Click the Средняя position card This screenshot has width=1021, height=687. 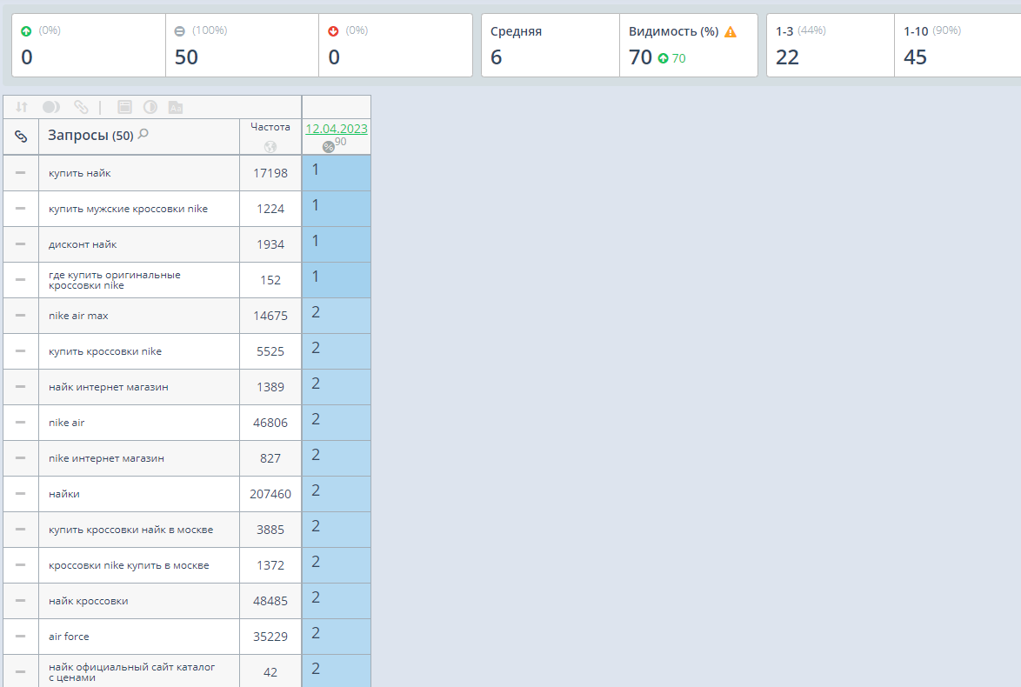(551, 45)
